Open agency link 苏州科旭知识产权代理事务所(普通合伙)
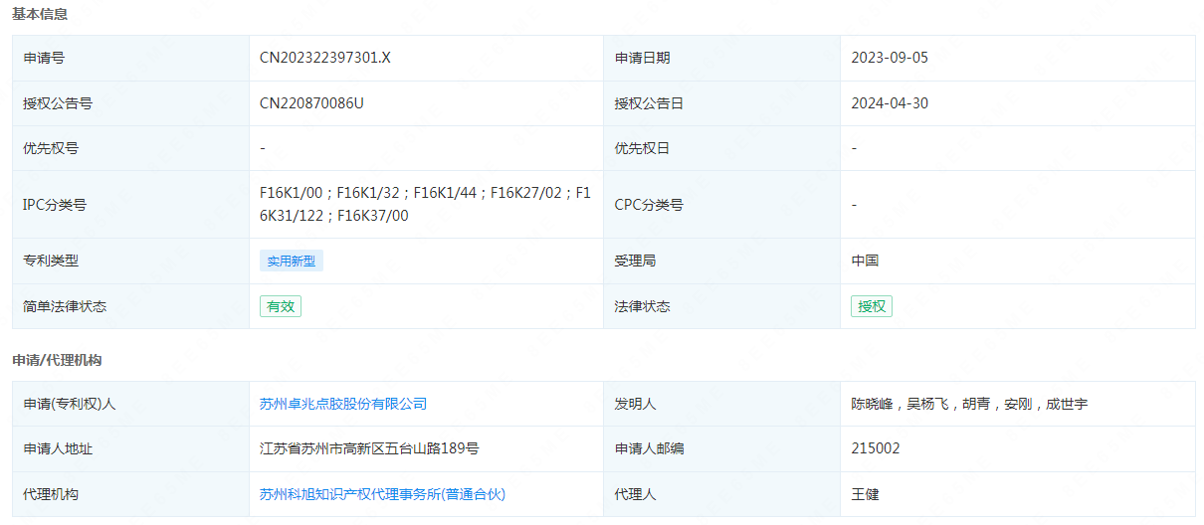Screen dimensions: 1204x525 click(383, 494)
